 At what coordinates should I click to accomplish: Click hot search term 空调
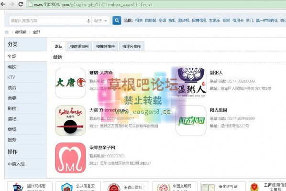(162, 21)
